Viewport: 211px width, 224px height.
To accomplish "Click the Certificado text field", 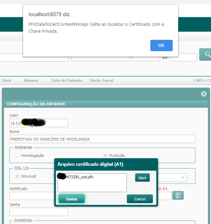I will pos(32,196).
